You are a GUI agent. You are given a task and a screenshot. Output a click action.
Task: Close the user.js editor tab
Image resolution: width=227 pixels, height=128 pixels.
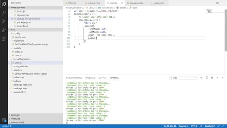pos(122,3)
